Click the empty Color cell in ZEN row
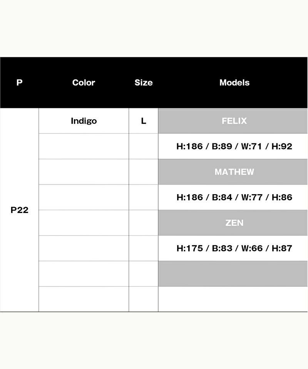 click(x=84, y=223)
